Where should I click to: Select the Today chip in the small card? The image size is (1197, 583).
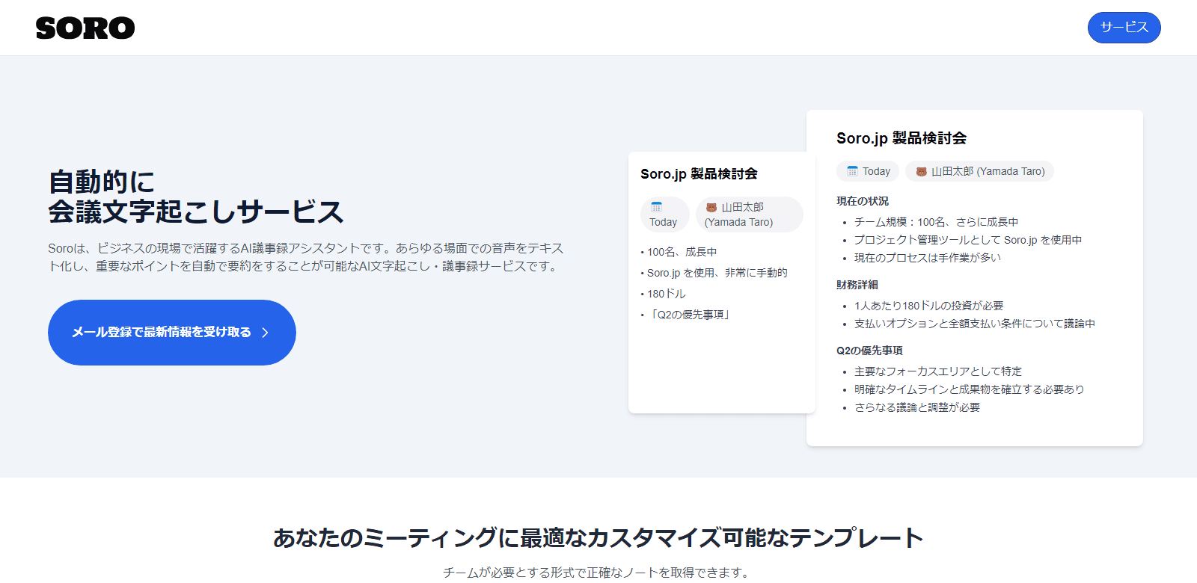(x=664, y=215)
